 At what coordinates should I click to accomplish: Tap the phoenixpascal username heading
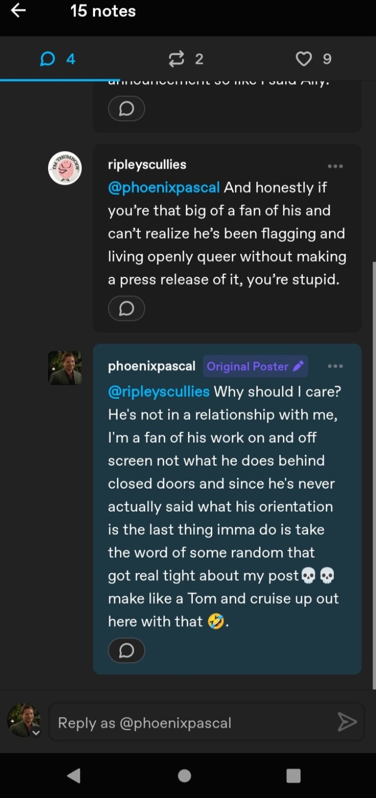[151, 366]
